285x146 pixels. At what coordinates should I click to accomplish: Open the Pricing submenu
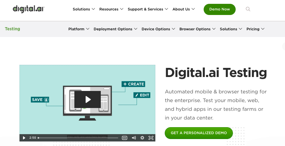click(x=253, y=29)
